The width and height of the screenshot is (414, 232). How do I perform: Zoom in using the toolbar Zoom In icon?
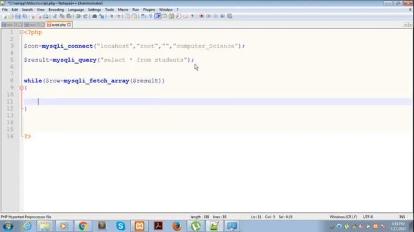(x=111, y=16)
